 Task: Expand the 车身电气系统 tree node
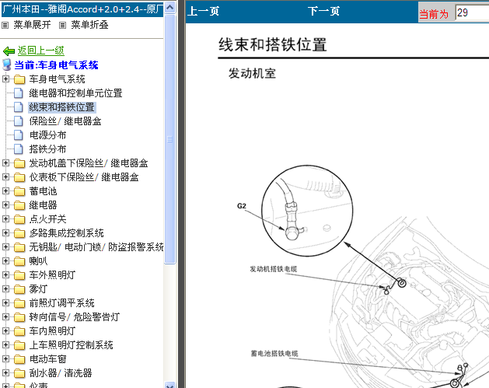coord(5,79)
